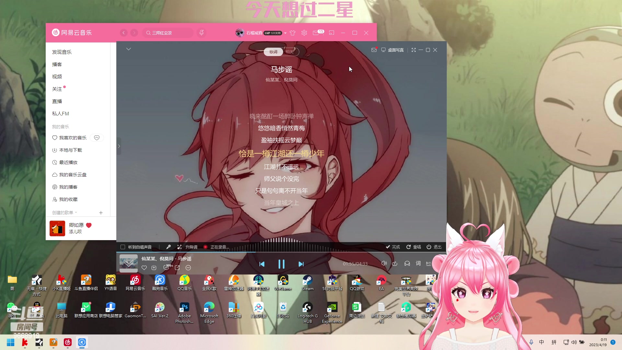Click the heartbeat mode icon beside 我喜欢的音乐
622x350 pixels.
point(97,138)
